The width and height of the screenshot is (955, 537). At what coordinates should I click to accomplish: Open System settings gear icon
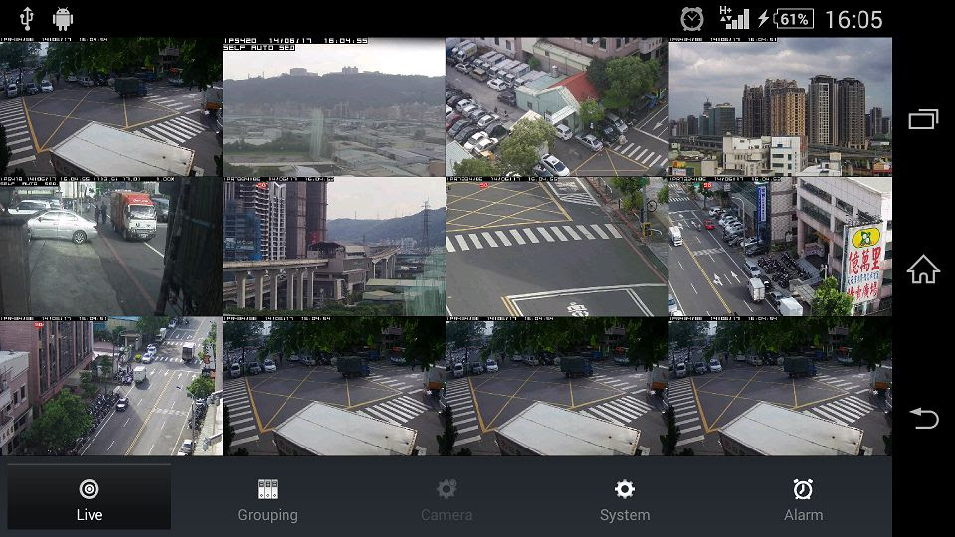[x=624, y=489]
